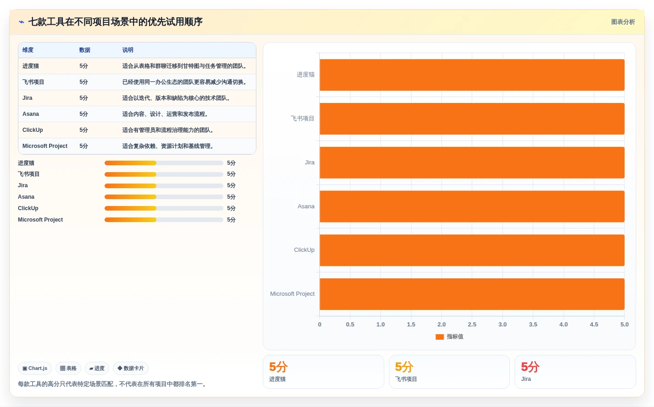The width and height of the screenshot is (654, 407).
Task: Click the Microsoft Project bar in the chart
Action: 472,294
